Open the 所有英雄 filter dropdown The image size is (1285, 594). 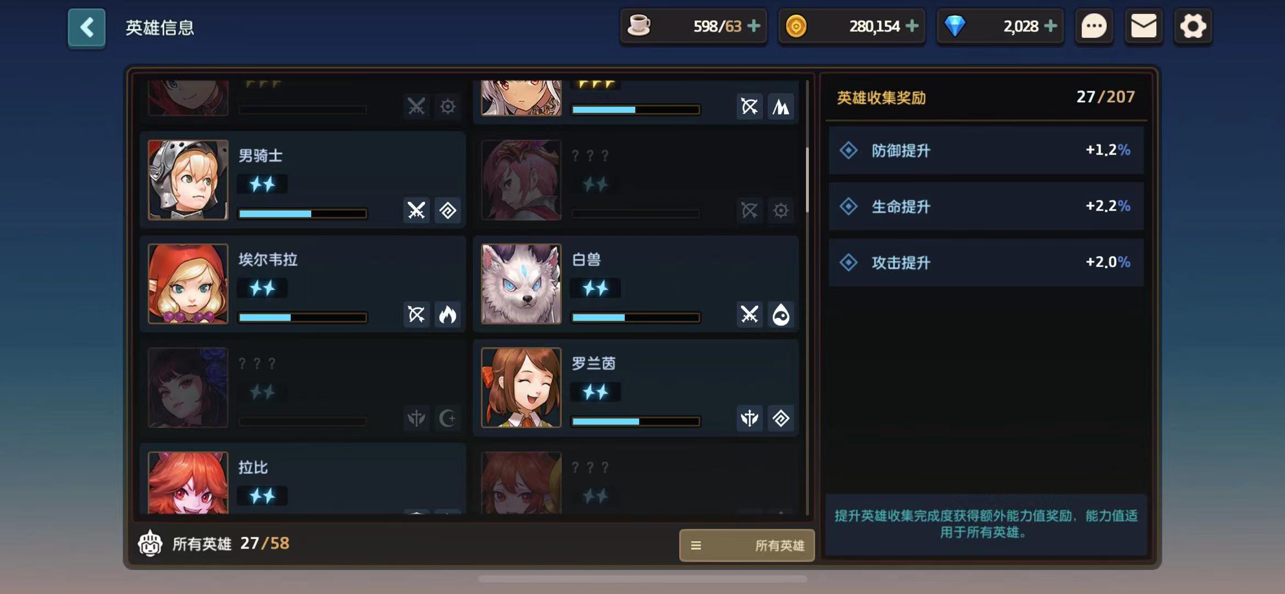coord(747,545)
